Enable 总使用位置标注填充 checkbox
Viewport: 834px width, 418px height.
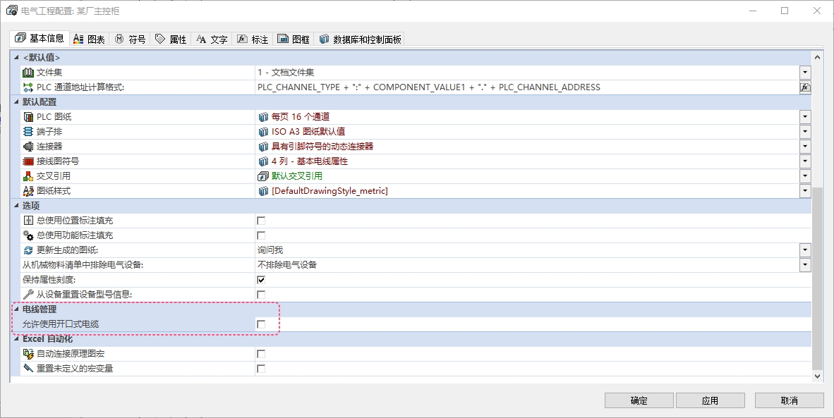[x=261, y=221]
